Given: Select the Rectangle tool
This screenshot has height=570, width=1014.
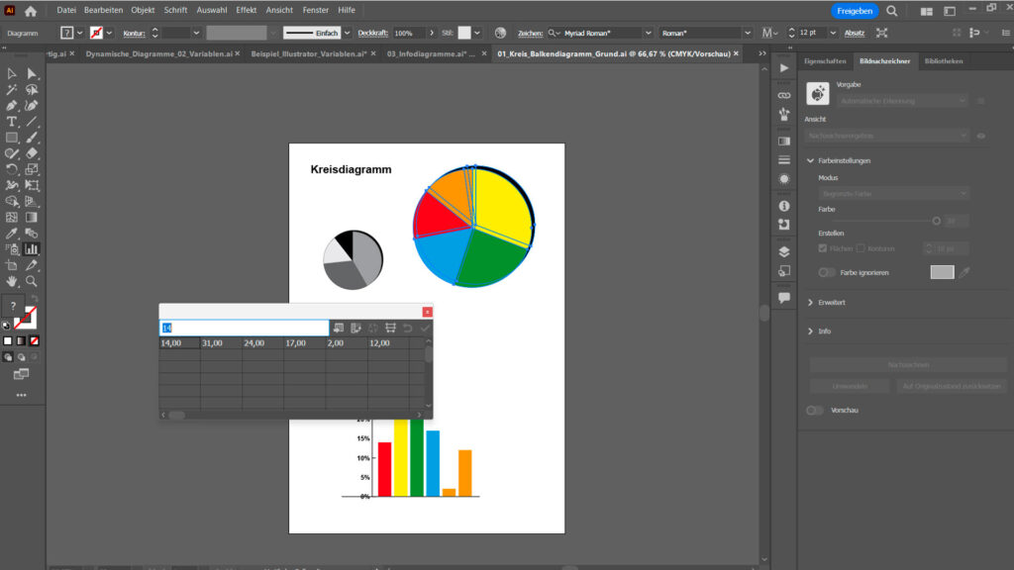Looking at the screenshot, I should [x=12, y=138].
